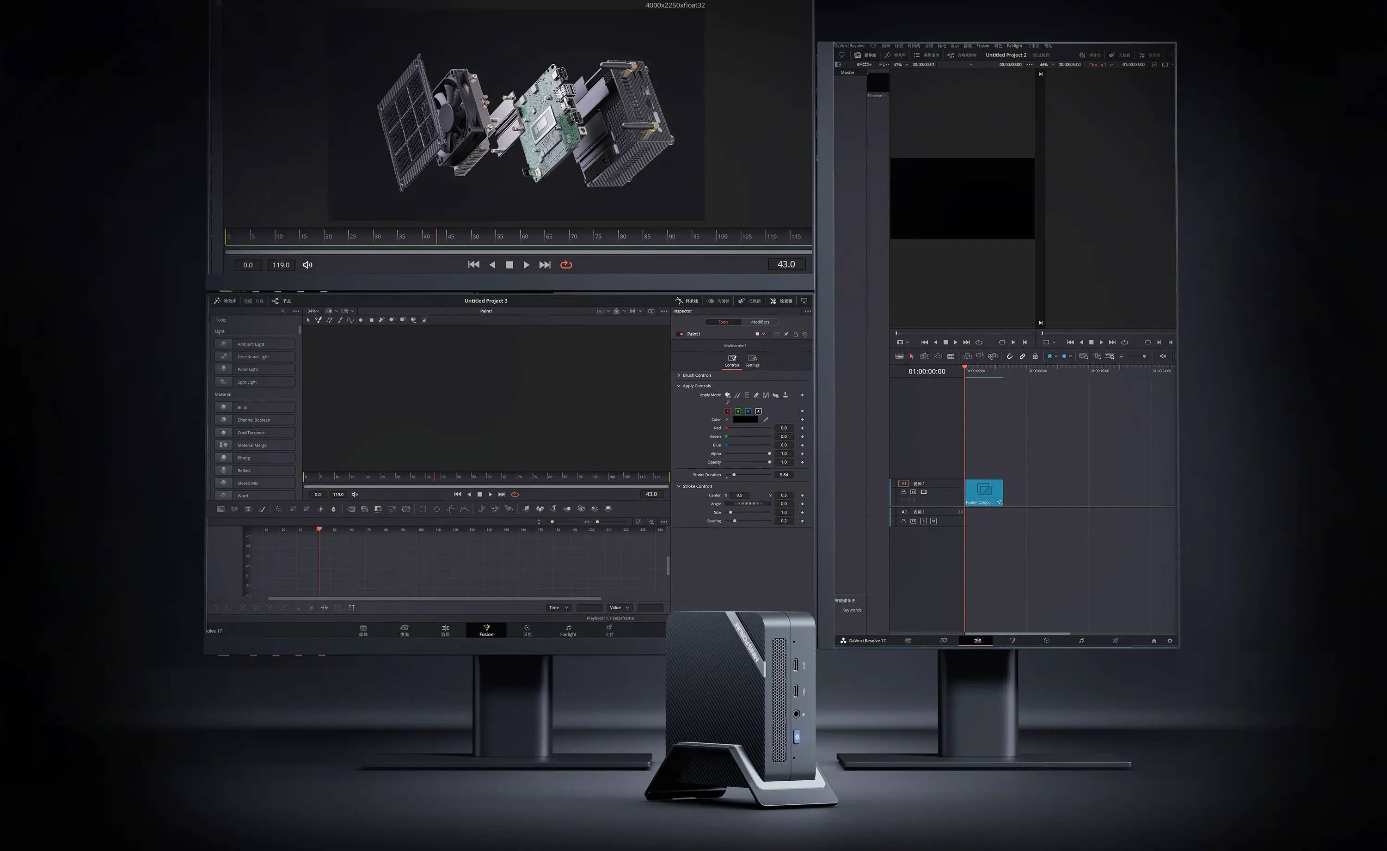Choose the Erase apply mode icon

pyautogui.click(x=756, y=395)
